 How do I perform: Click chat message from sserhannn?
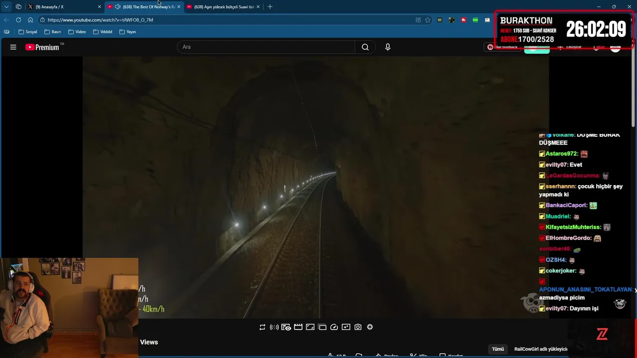click(581, 190)
